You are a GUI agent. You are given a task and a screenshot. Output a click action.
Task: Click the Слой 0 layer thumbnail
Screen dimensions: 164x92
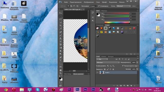point(102,73)
